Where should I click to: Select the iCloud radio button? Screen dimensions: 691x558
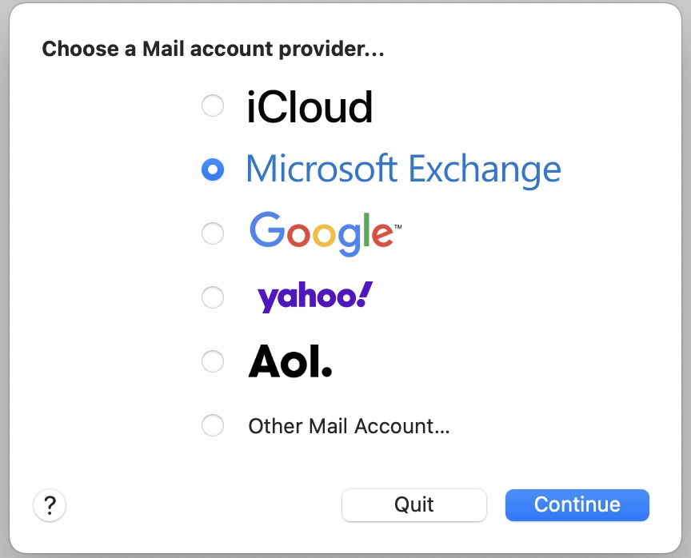click(213, 106)
